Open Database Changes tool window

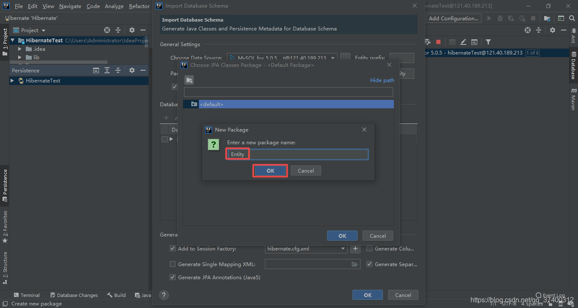click(74, 295)
